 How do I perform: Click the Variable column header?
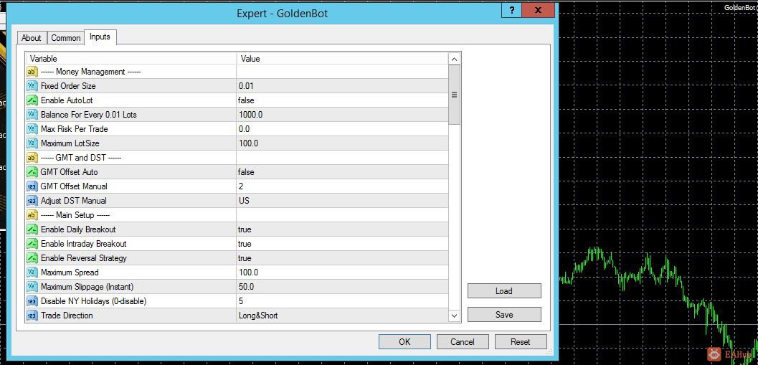[x=131, y=59]
